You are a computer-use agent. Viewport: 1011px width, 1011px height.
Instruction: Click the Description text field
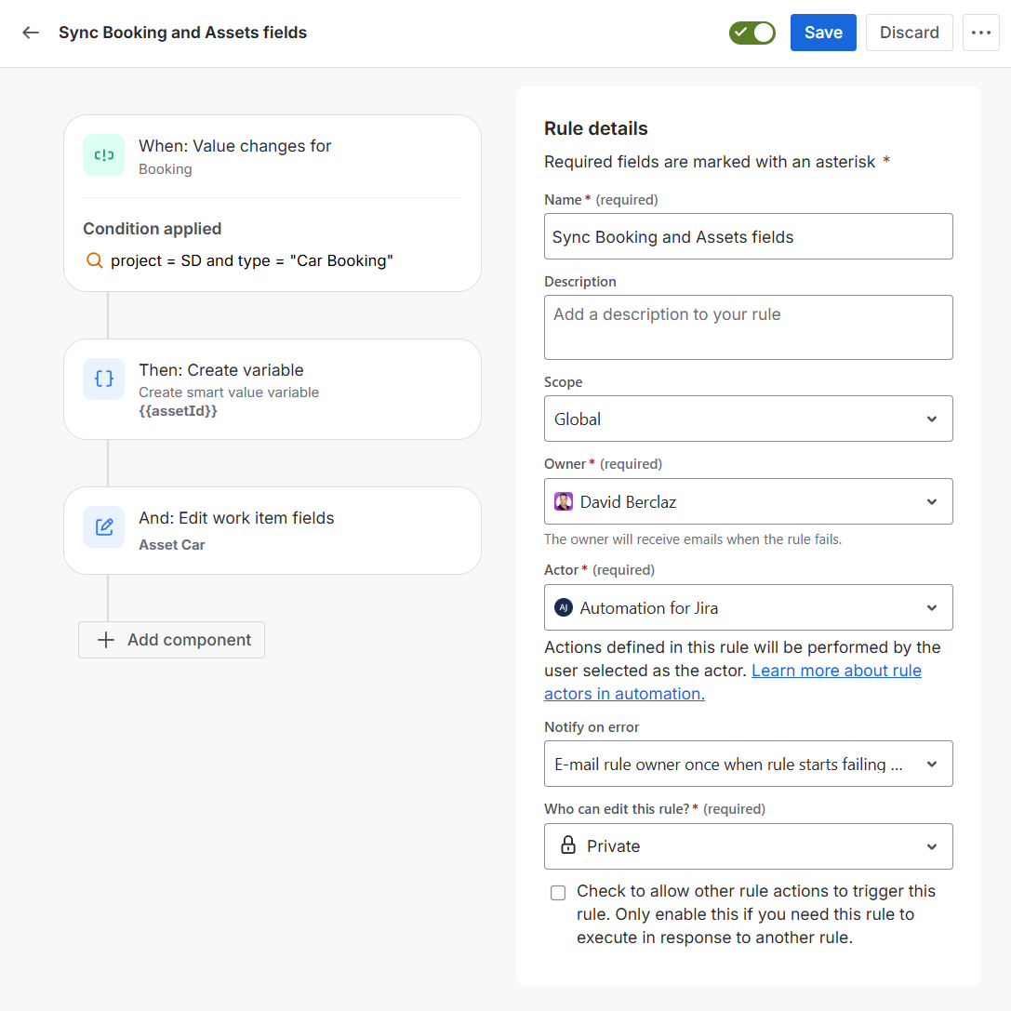point(748,327)
